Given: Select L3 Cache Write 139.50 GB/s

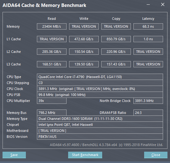Looking at the screenshot, I should pyautogui.click(x=84, y=64).
